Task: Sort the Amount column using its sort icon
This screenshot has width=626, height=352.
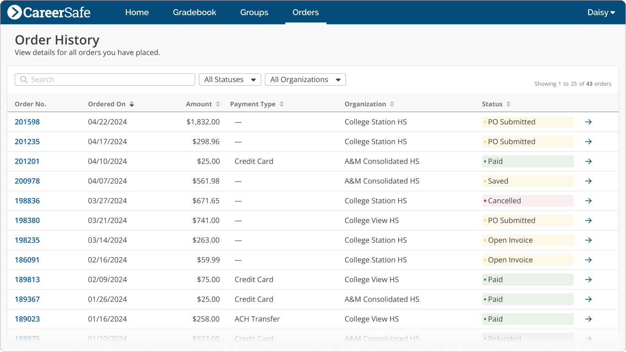Action: point(217,104)
